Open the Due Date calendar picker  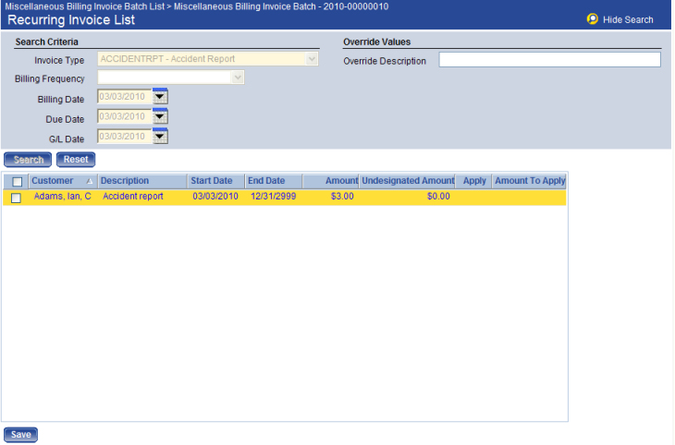(160, 116)
